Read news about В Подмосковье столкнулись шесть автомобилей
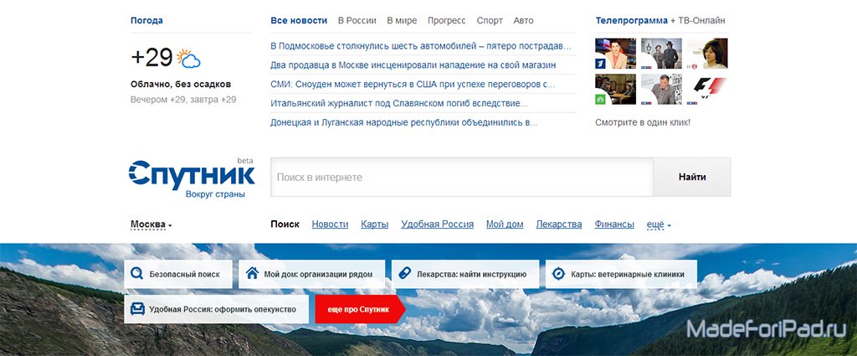The height and width of the screenshot is (356, 857). pos(420,46)
